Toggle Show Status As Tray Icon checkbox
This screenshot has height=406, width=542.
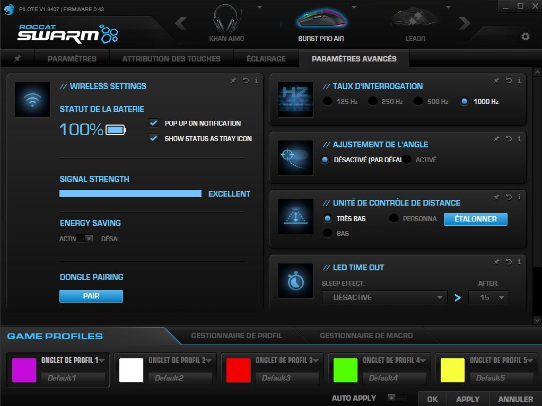pos(154,138)
